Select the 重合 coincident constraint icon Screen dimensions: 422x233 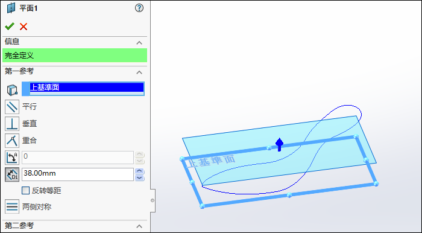pos(12,141)
